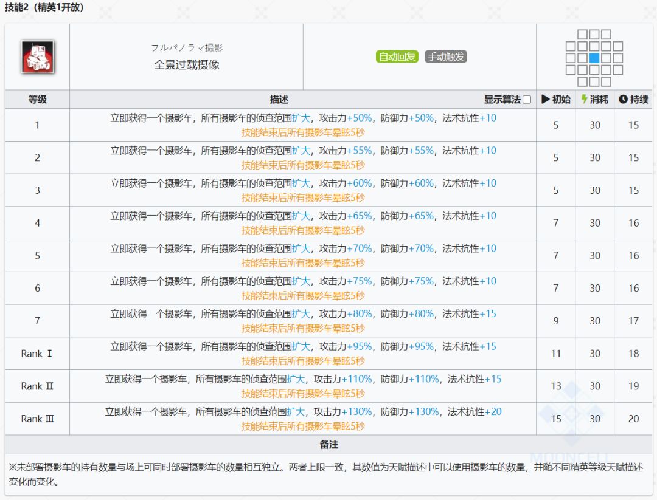Viewport: 657px width, 500px height.
Task: Select the Japanese name フルパノラマ撮影
Action: (187, 48)
